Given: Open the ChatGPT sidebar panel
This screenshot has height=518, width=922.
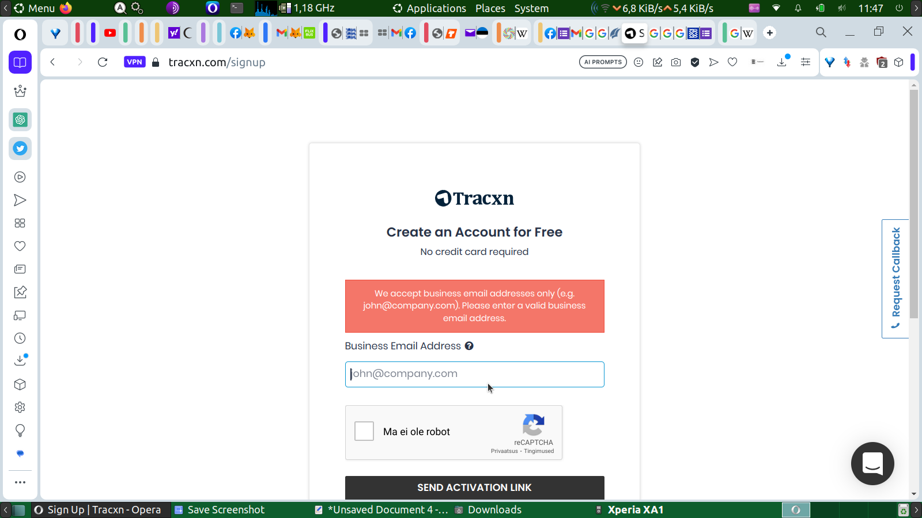Looking at the screenshot, I should (x=20, y=120).
